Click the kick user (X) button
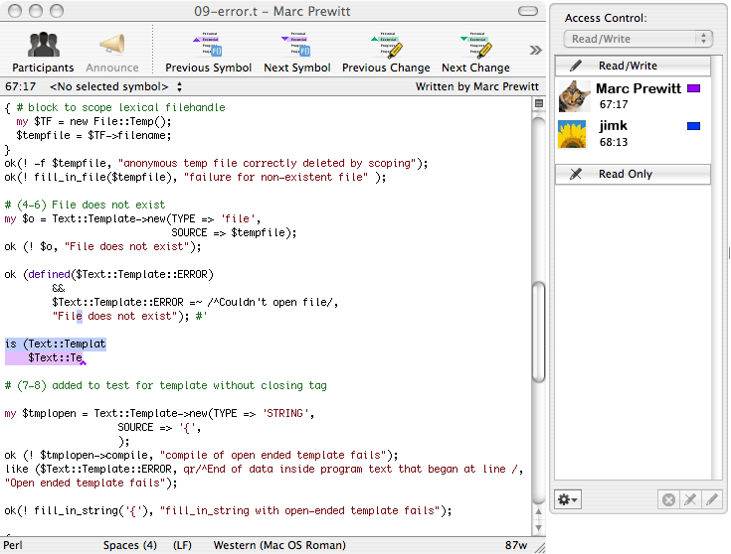The image size is (731, 554). pyautogui.click(x=669, y=499)
